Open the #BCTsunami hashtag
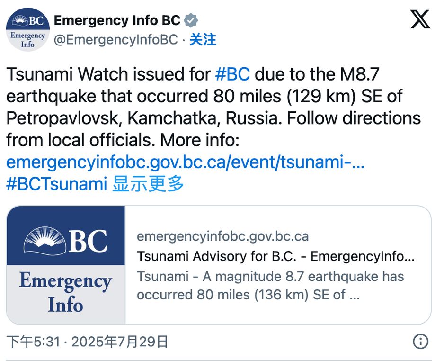The image size is (444, 361). click(x=56, y=184)
